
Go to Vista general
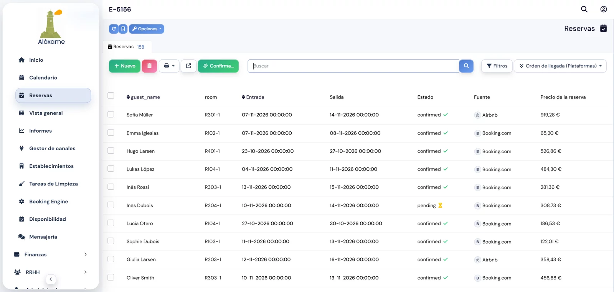tap(46, 113)
